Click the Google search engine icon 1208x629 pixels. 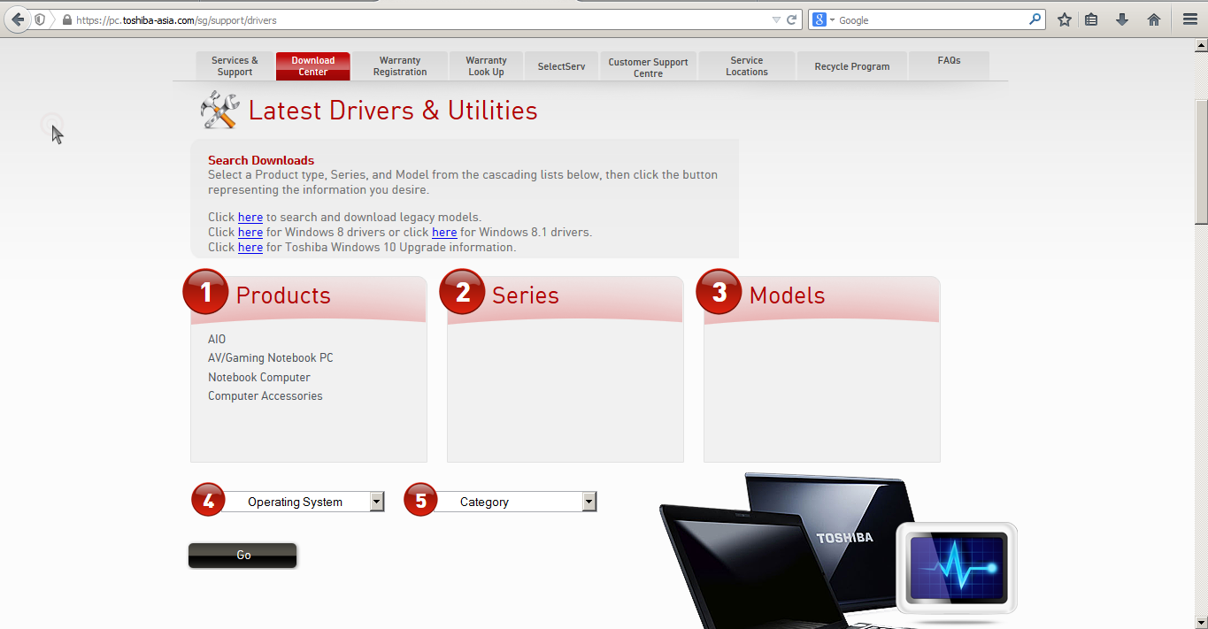(x=819, y=19)
